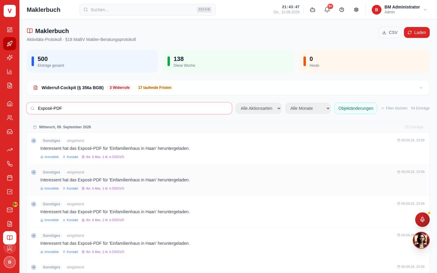Click Filter löschen to clear filters
This screenshot has width=437, height=273.
point(394,108)
